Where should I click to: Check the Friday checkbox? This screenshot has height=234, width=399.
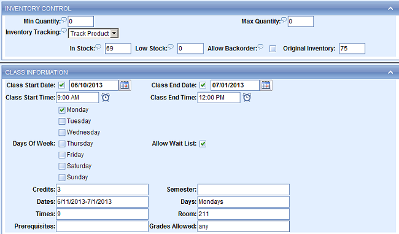point(62,155)
